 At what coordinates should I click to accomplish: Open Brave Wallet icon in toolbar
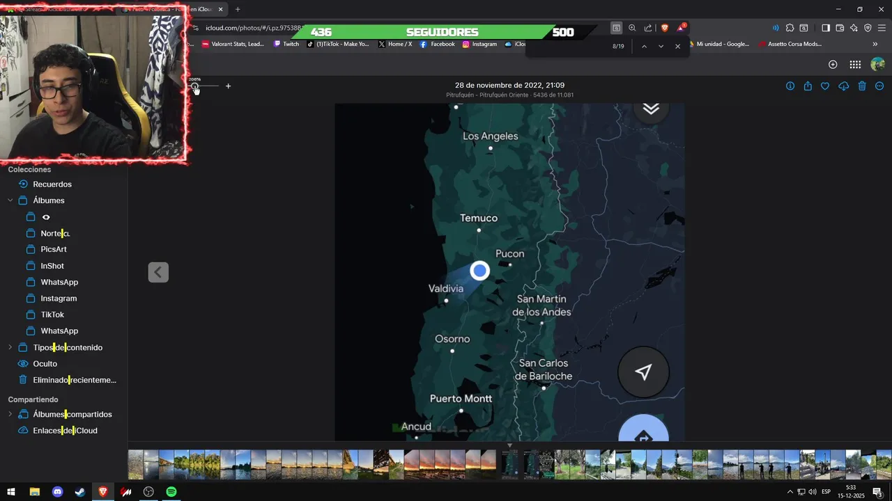click(x=840, y=28)
